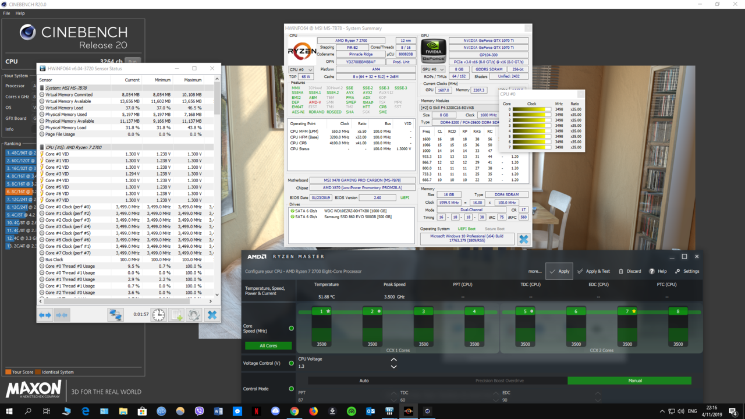Open Netflix app on taskbar

[x=256, y=411]
